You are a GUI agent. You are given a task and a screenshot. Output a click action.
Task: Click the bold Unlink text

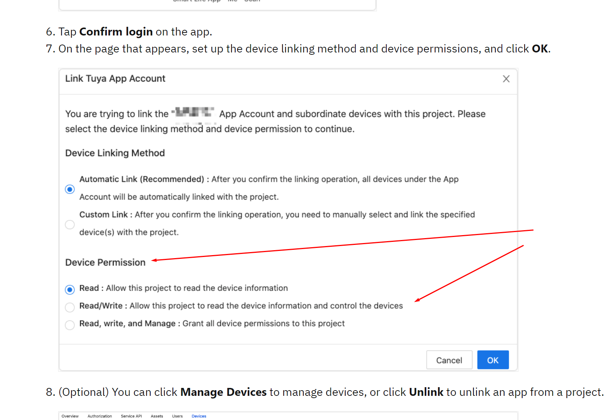[x=426, y=392]
